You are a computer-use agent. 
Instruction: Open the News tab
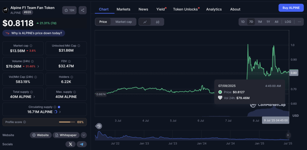pyautogui.click(x=143, y=9)
